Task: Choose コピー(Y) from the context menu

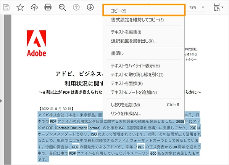Action: tap(144, 11)
